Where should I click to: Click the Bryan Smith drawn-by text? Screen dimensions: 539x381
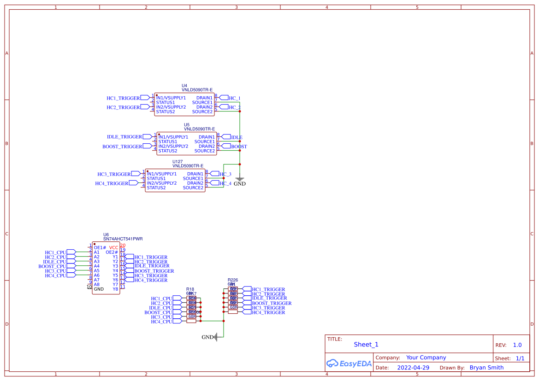[x=486, y=367]
